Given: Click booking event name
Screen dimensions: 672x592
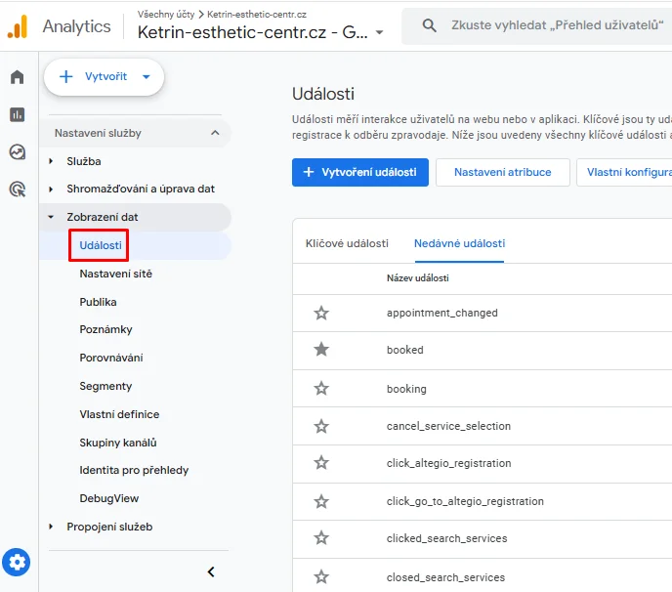Looking at the screenshot, I should (406, 389).
